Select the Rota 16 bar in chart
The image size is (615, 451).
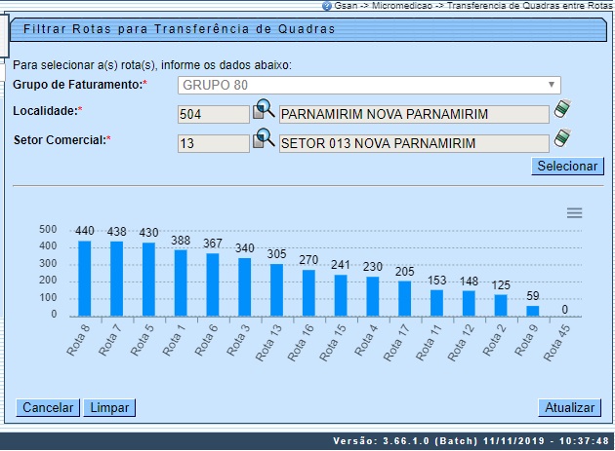coord(308,293)
